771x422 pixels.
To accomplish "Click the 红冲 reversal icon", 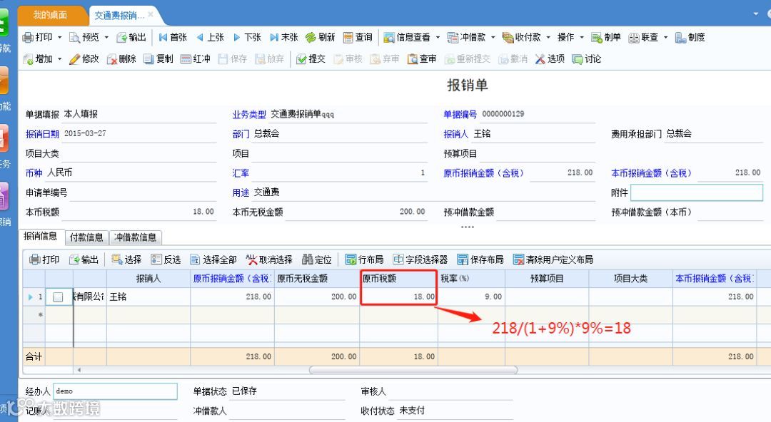I will click(x=186, y=59).
